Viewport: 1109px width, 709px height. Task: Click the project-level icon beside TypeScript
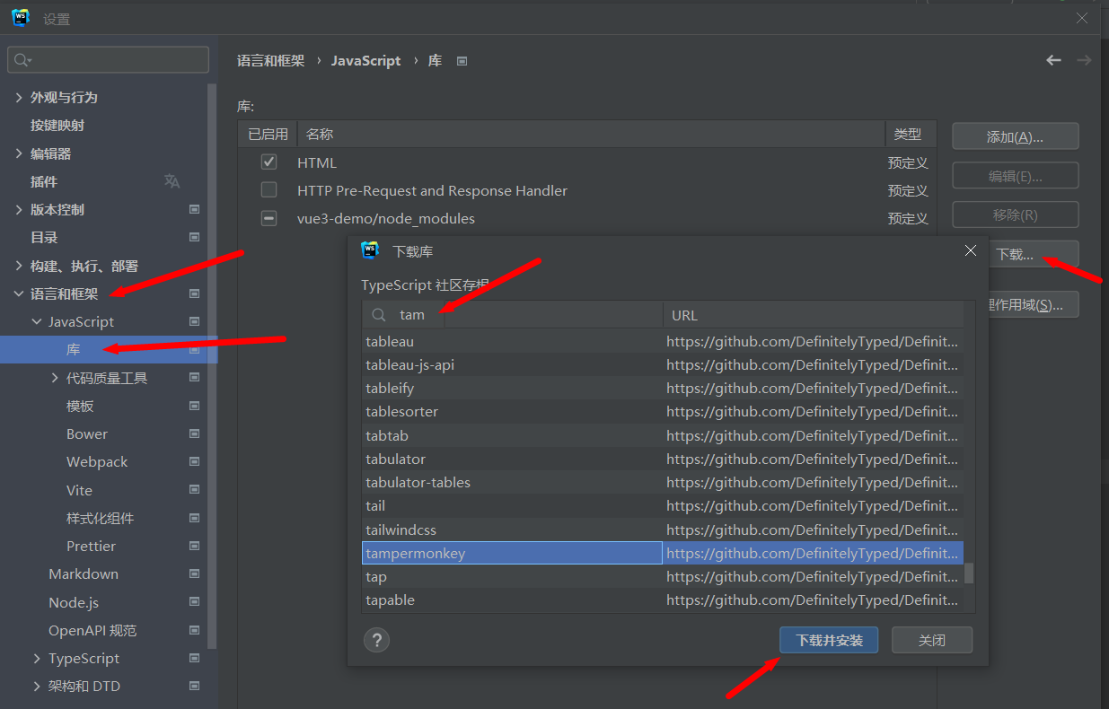tap(194, 658)
